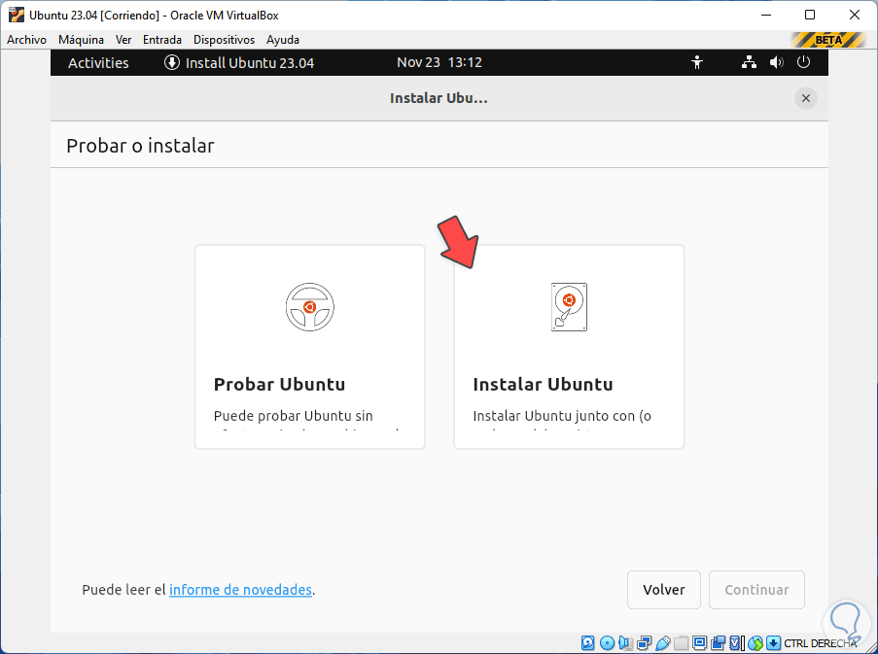Click the VirtualBox hard disk activity icon

[x=588, y=642]
